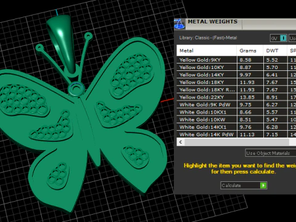This screenshot has width=296, height=222.
Task: Select the White Gold:9K PdW row
Action: pyautogui.click(x=236, y=105)
